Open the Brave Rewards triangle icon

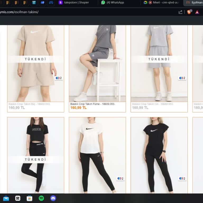point(197,12)
